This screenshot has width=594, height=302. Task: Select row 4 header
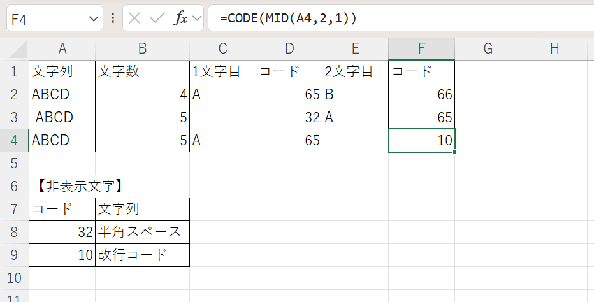point(14,141)
